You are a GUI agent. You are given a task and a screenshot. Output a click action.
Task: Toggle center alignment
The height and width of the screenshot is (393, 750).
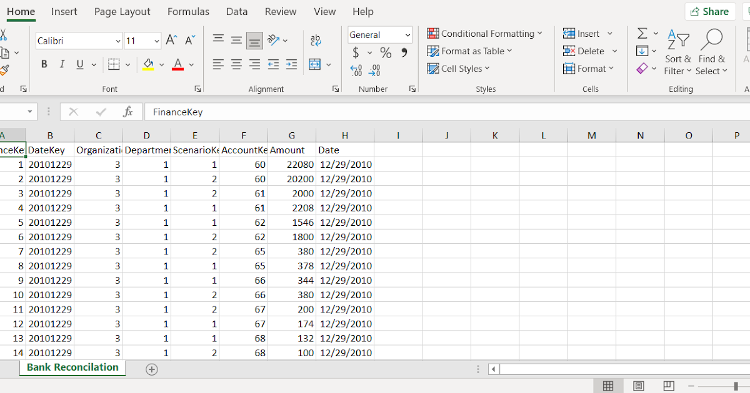(236, 64)
